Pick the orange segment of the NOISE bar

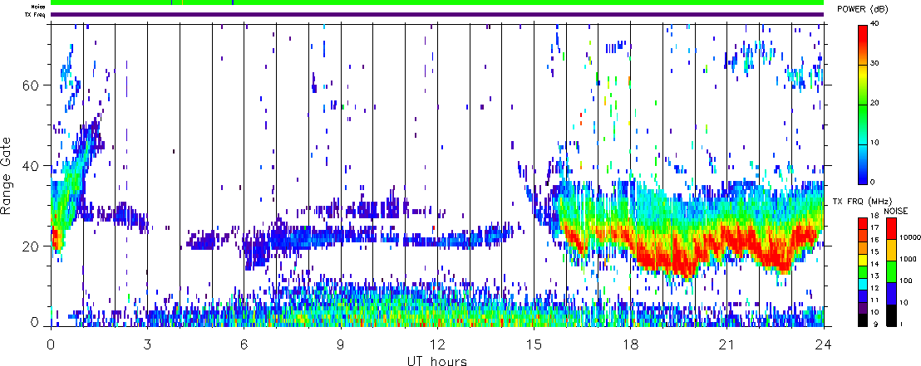tap(891, 250)
